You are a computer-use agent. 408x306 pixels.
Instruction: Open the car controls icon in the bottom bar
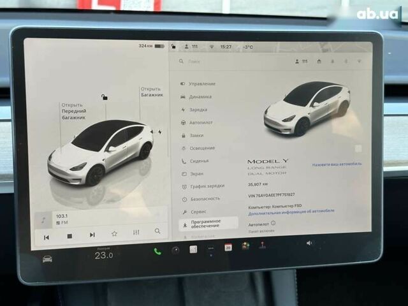[x=47, y=259]
